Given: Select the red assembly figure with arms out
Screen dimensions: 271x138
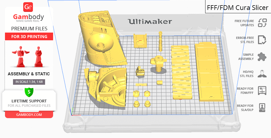Looking at the screenshot, I should click(x=19, y=57).
